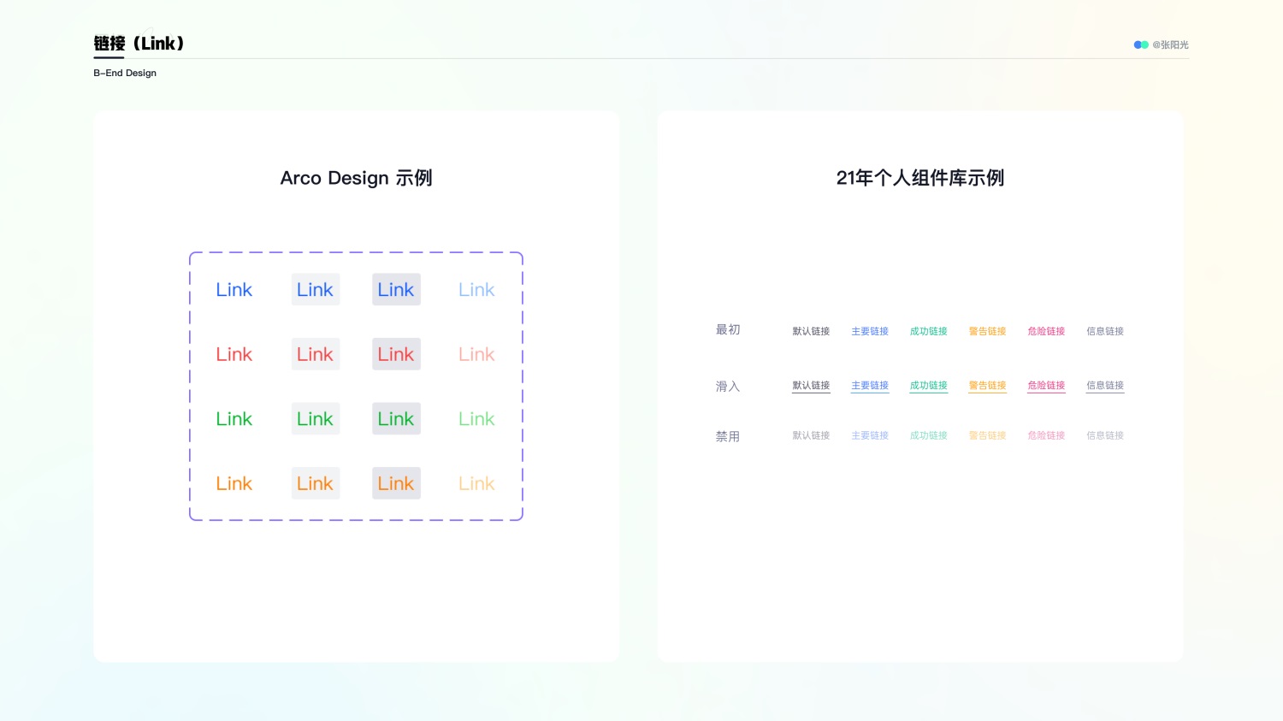Image resolution: width=1283 pixels, height=721 pixels.
Task: Click faded 主要链接 in the 禁用 row
Action: [x=870, y=435]
